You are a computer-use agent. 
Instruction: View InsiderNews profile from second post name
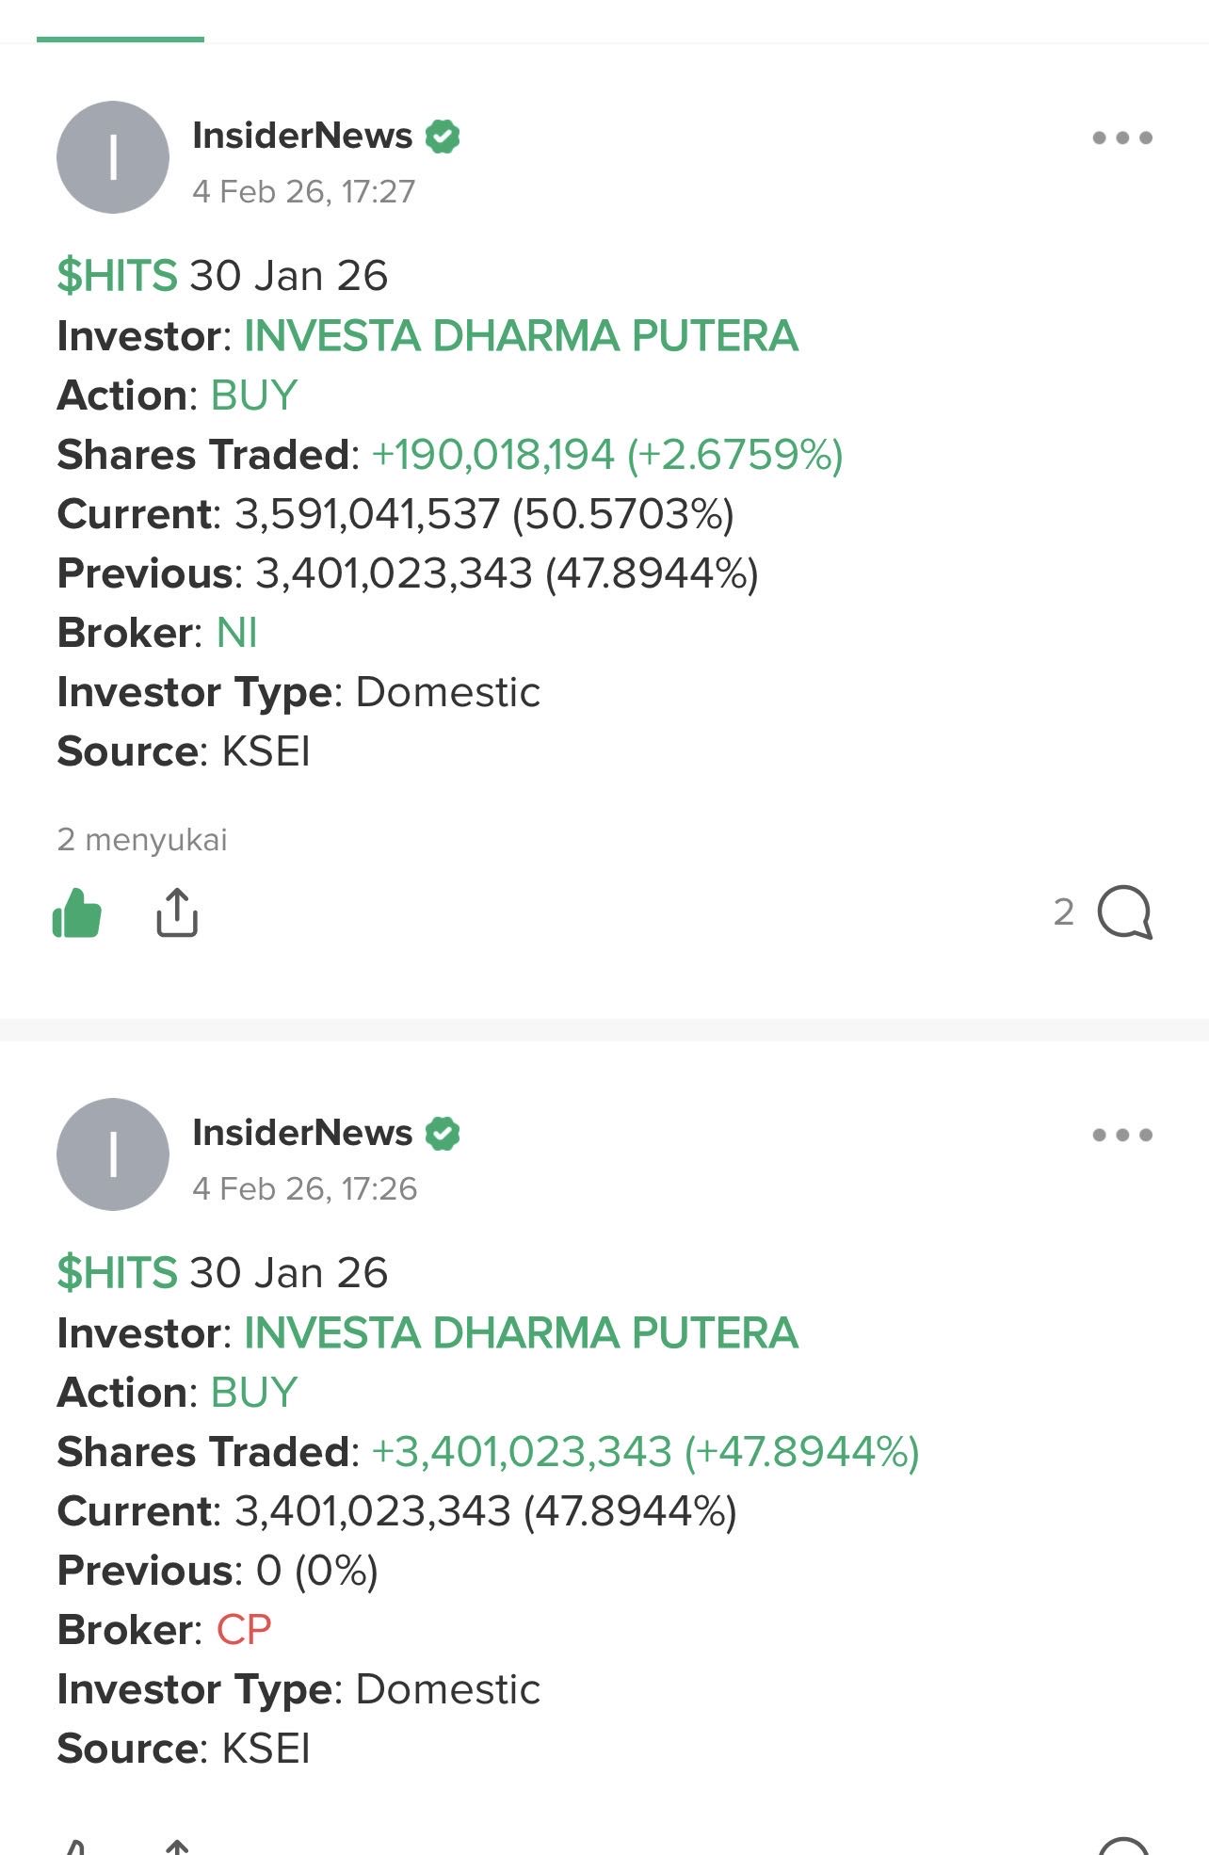(x=302, y=1133)
